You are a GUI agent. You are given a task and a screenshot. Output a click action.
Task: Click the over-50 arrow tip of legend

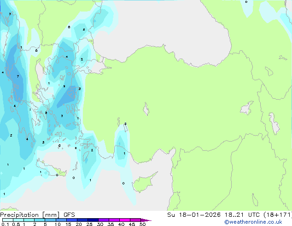pyautogui.click(x=146, y=220)
